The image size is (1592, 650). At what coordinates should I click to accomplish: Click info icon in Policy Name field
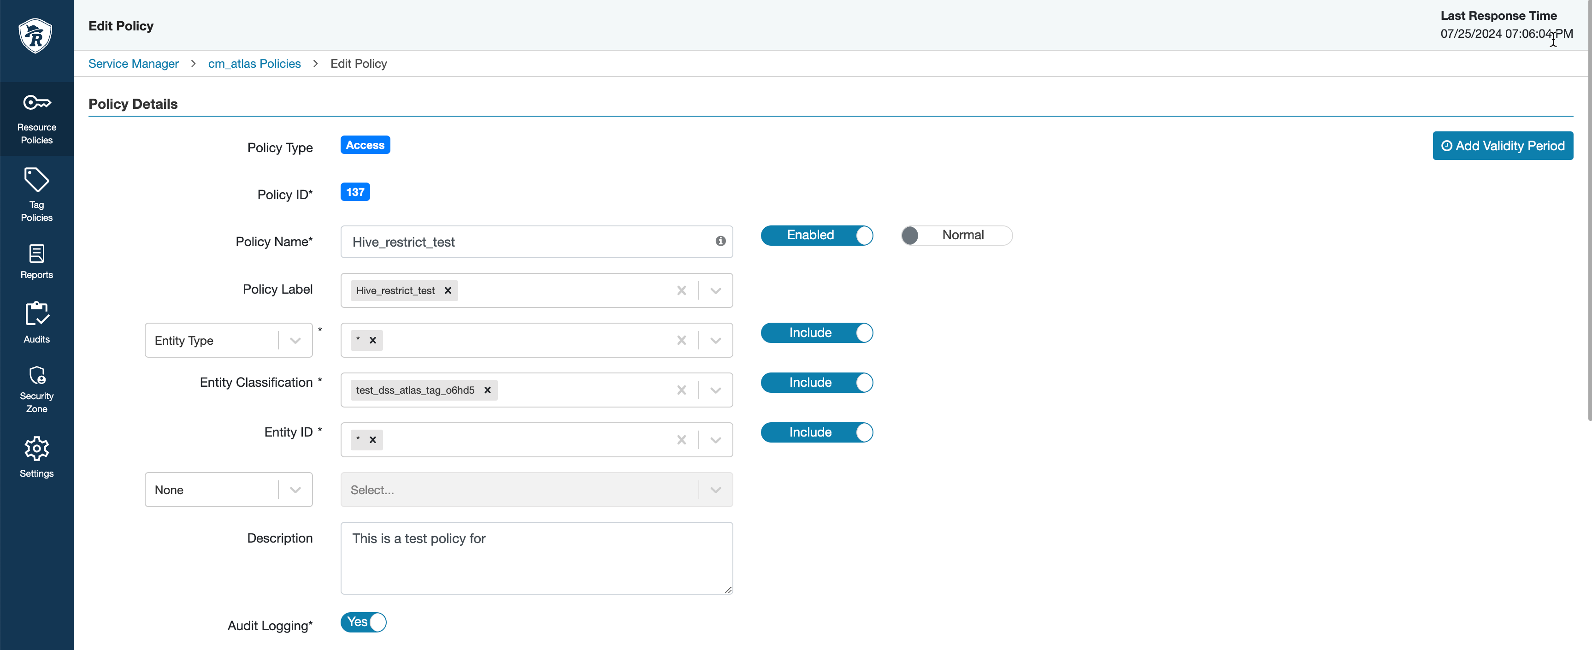coord(720,242)
